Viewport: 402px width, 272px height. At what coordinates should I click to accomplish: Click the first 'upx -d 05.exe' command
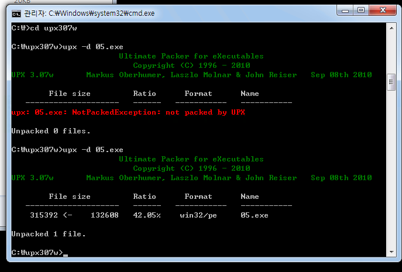pos(93,47)
